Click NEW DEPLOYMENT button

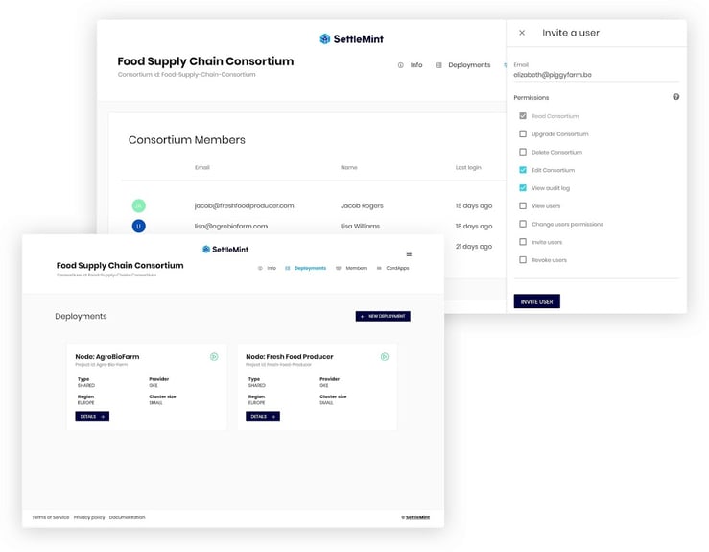point(383,316)
